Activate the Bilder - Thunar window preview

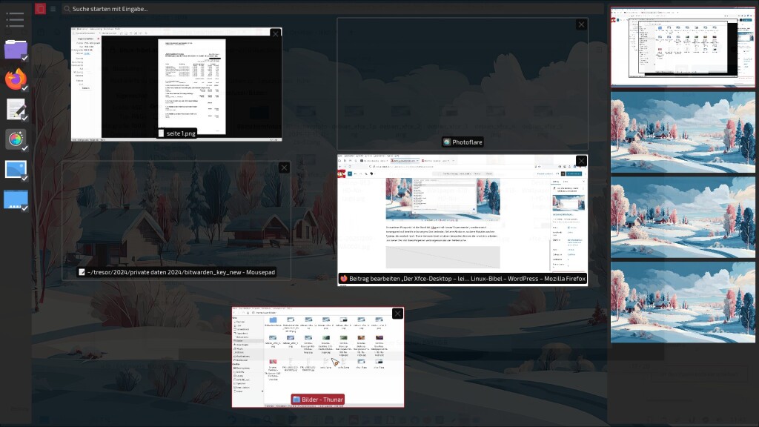pos(317,357)
